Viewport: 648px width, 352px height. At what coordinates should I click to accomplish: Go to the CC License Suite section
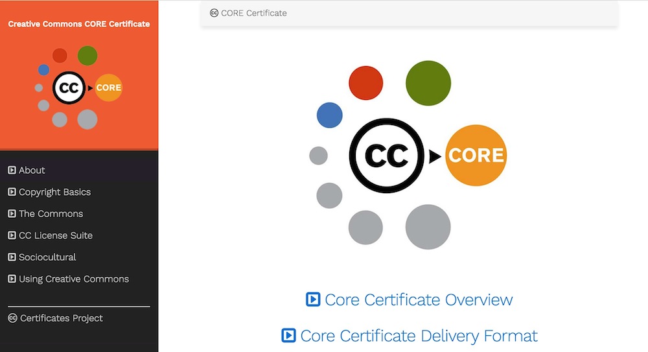point(56,236)
